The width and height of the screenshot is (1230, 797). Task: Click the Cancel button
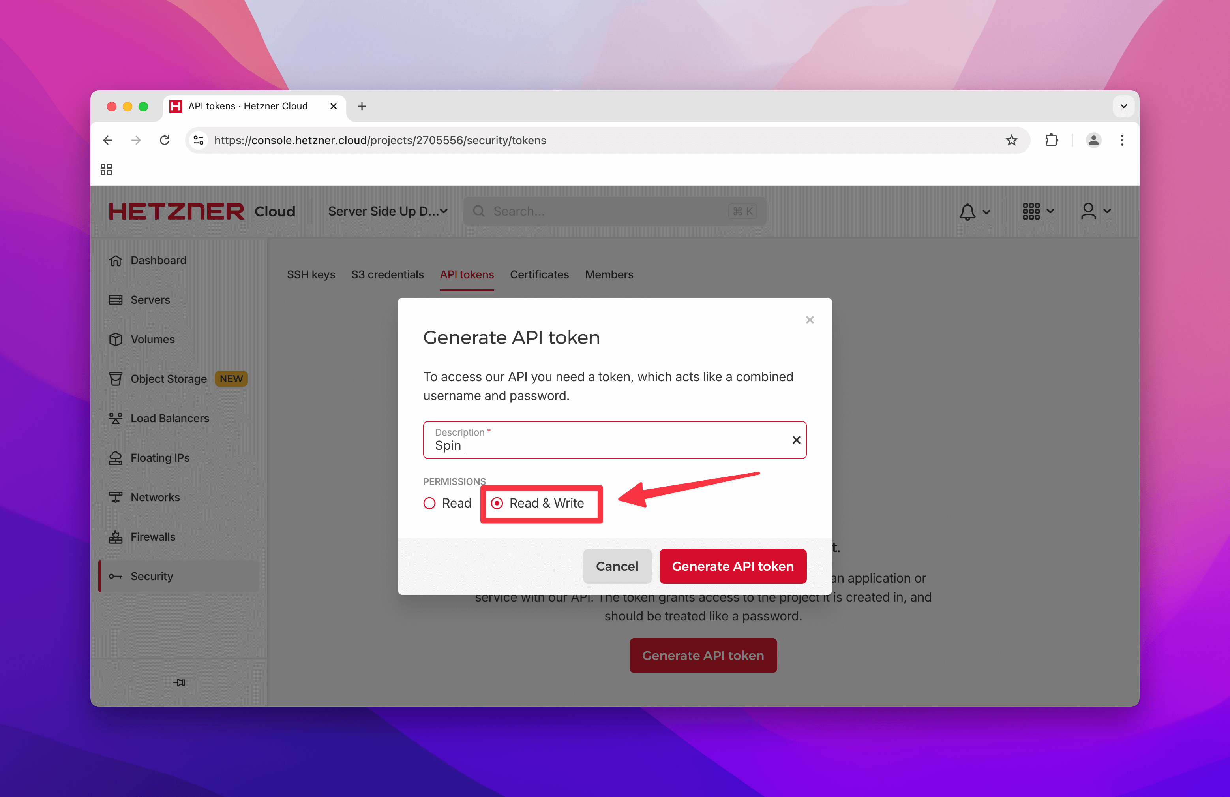pyautogui.click(x=618, y=566)
